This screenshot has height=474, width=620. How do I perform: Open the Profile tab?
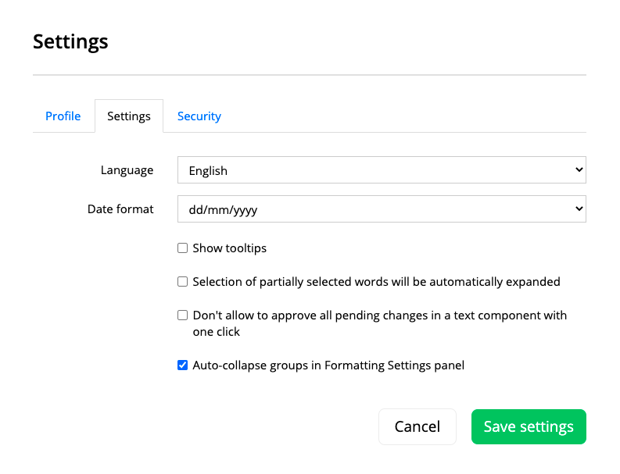coord(63,116)
